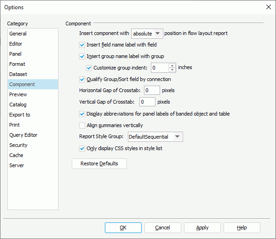This screenshot has height=239, width=276.
Task: Click the group indent value field
Action: (160, 68)
